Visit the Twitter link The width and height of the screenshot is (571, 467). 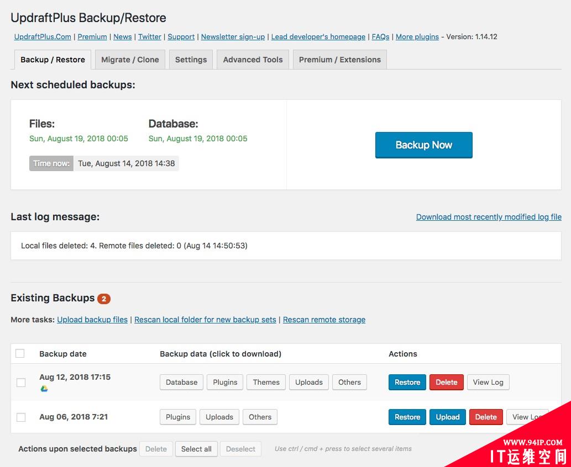coord(150,37)
